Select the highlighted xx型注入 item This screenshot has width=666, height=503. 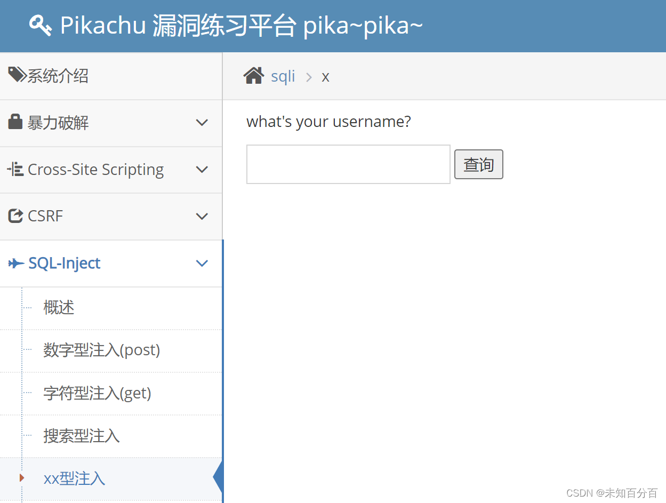coord(74,478)
